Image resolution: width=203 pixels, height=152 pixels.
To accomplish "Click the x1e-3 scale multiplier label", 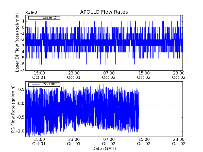I will 31,12.
